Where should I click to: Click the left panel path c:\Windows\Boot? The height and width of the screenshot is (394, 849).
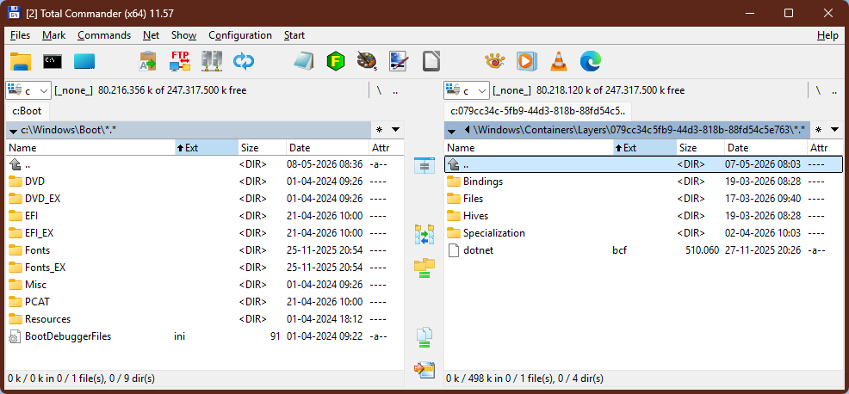[69, 130]
